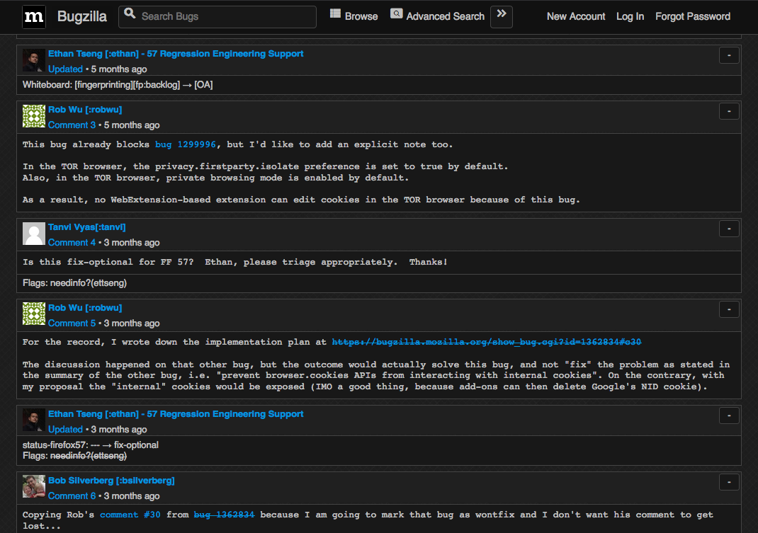Open Rob Wu's name above Comment 3
Screen dimensions: 758x533
85,110
